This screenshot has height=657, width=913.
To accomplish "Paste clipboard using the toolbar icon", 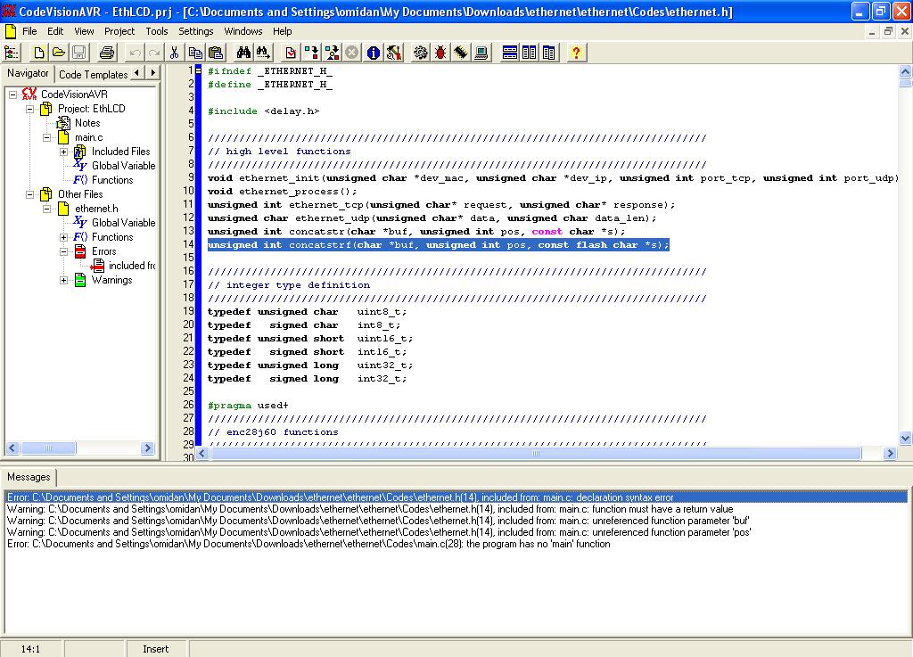I will [216, 53].
